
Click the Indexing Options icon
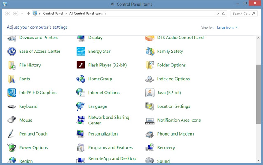[x=150, y=79]
